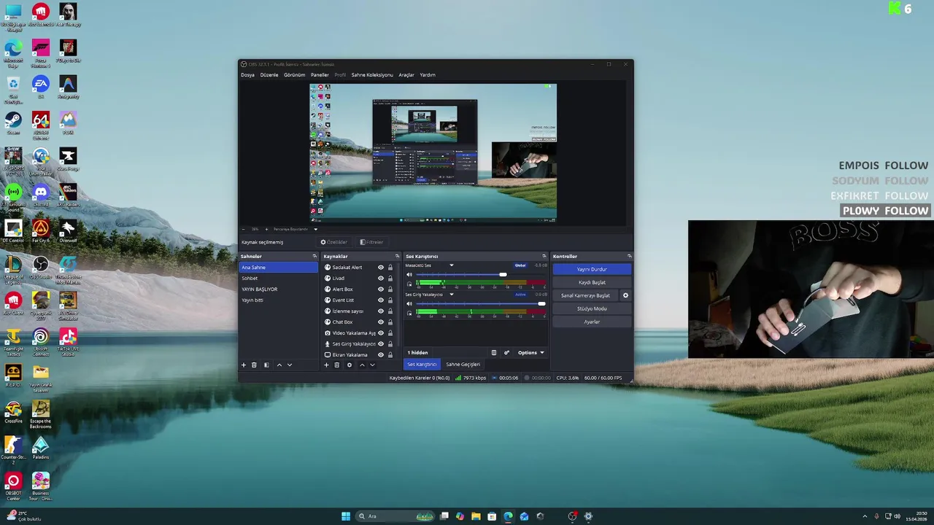Undock the Kaynaklar panel with its float icon

[397, 257]
